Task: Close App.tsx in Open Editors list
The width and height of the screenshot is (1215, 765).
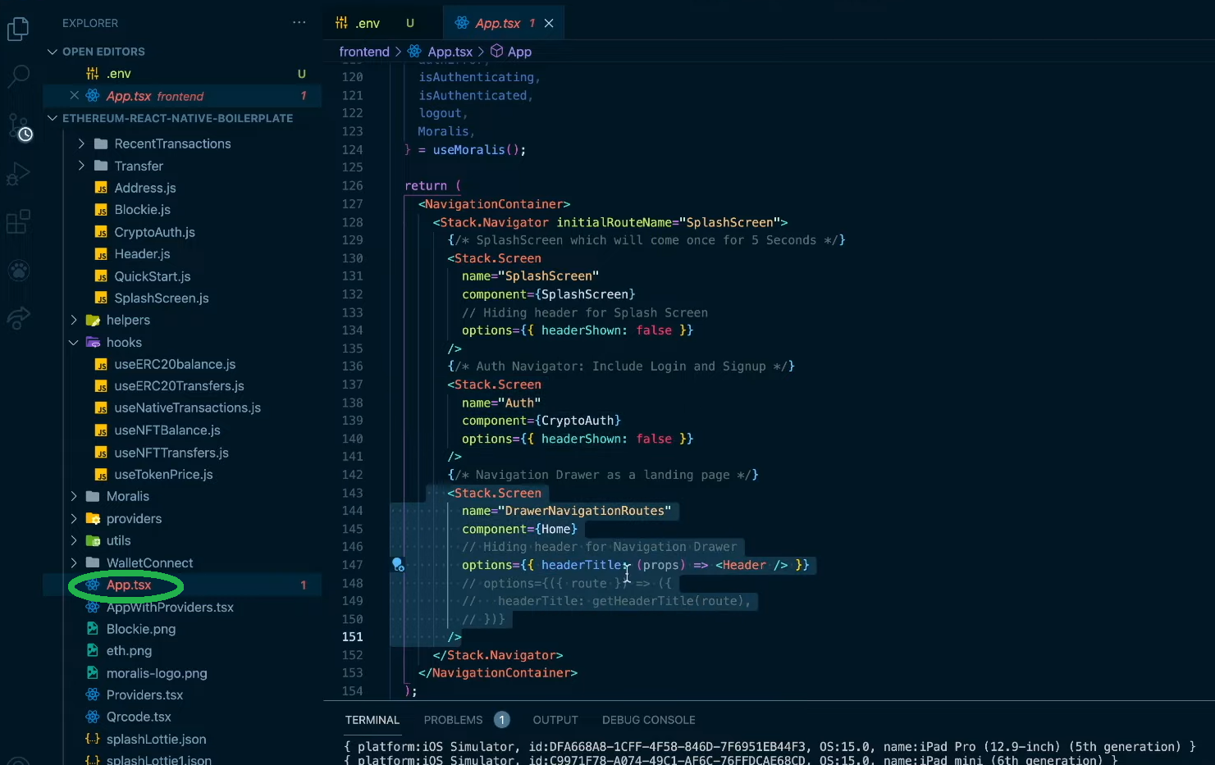Action: click(x=74, y=96)
